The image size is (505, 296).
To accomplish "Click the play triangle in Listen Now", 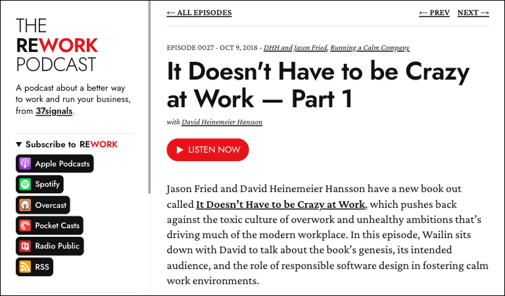I will click(180, 150).
